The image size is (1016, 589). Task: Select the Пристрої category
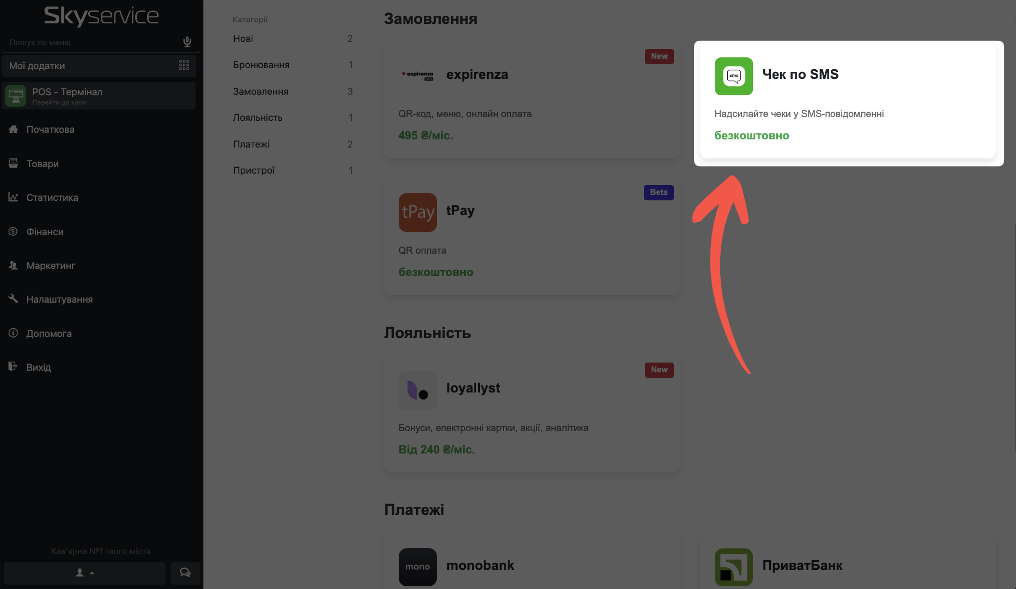(x=254, y=170)
